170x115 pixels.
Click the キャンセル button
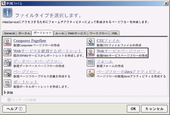pyautogui.click(x=154, y=109)
